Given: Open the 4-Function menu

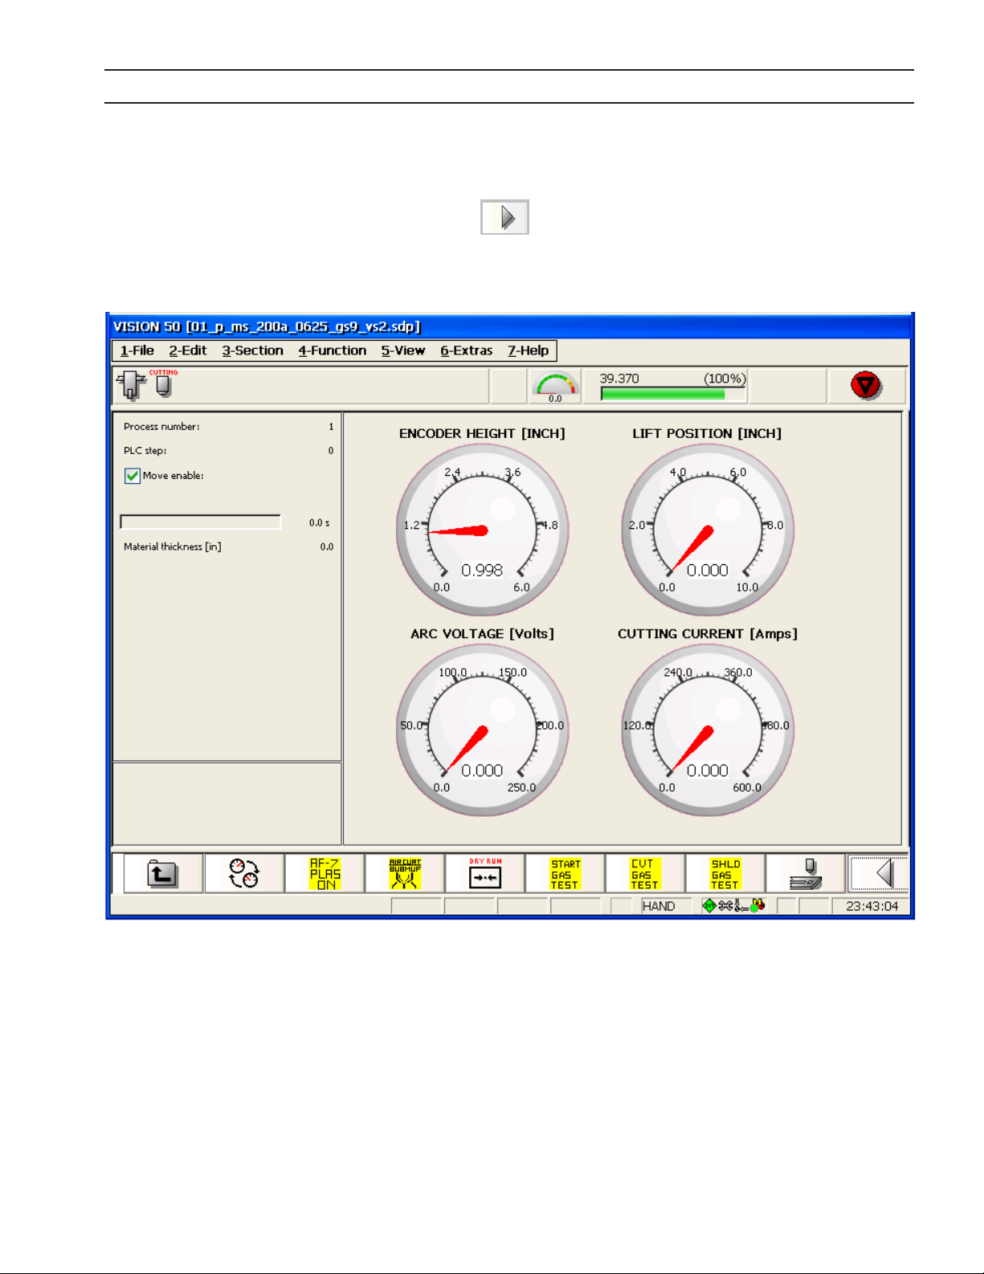Looking at the screenshot, I should point(333,350).
